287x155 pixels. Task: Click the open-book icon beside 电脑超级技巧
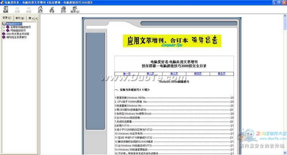pyautogui.click(x=4, y=24)
